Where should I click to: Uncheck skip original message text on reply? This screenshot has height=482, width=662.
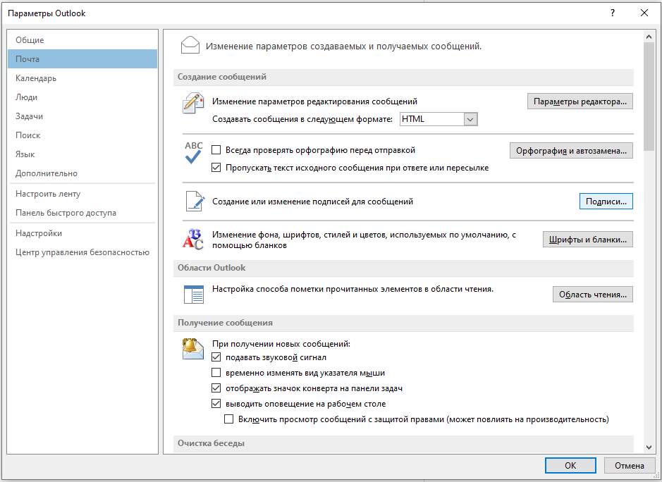point(216,168)
